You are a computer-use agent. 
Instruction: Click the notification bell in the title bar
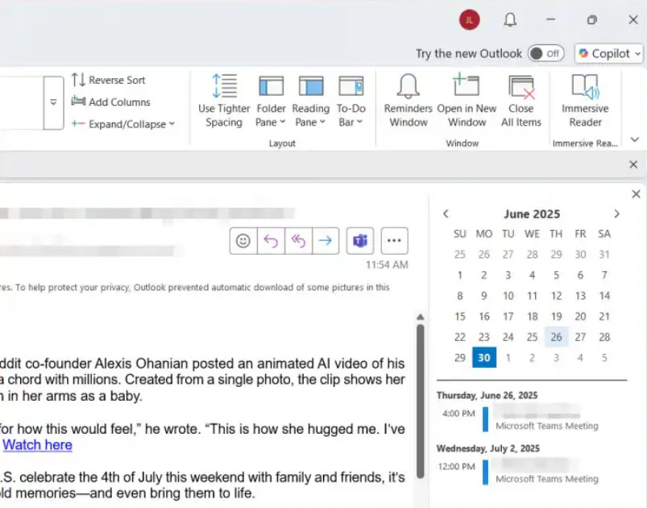[510, 19]
